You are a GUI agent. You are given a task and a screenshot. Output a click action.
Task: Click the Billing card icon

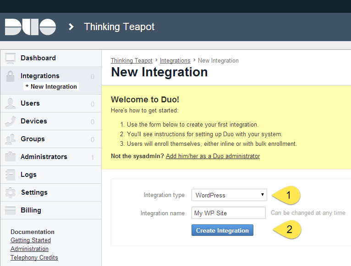click(10, 210)
